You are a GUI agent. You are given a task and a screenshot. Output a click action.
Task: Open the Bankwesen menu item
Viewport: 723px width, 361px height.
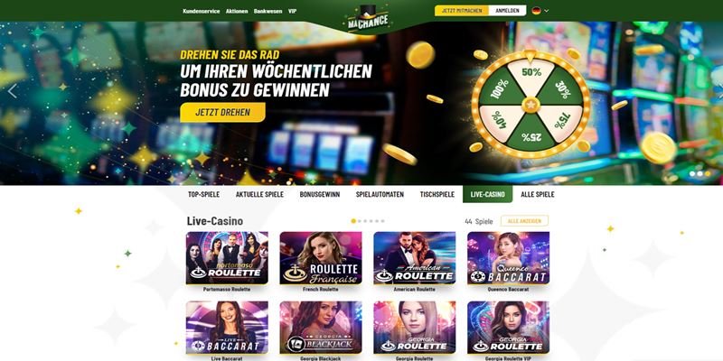click(x=268, y=11)
